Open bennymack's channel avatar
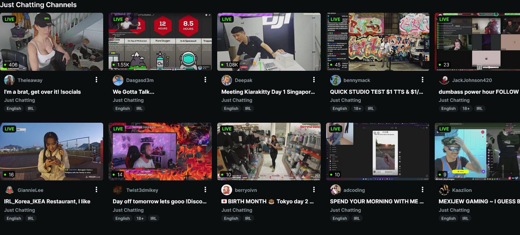 [335, 80]
